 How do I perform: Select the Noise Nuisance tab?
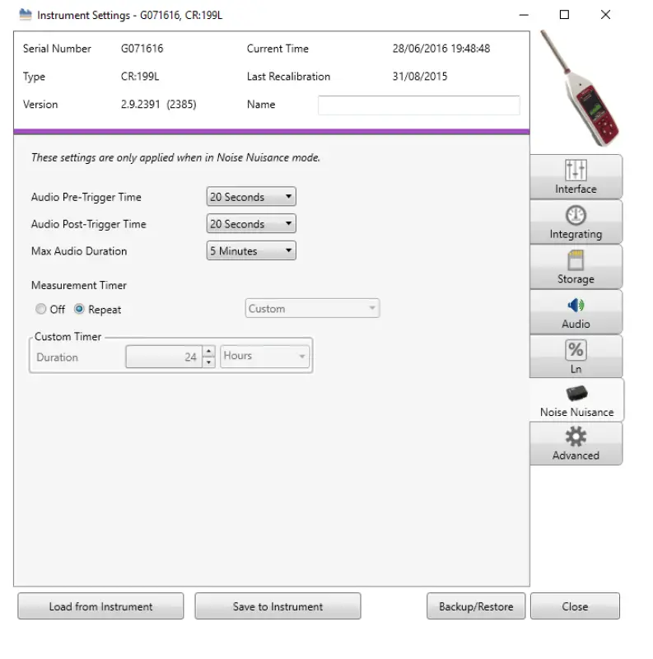(x=576, y=400)
